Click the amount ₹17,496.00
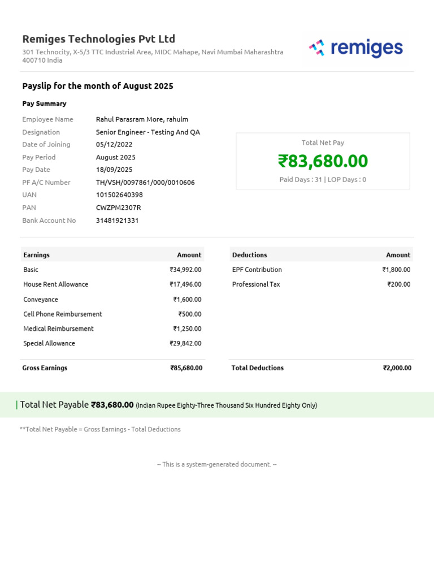The height and width of the screenshot is (579, 434). (185, 284)
